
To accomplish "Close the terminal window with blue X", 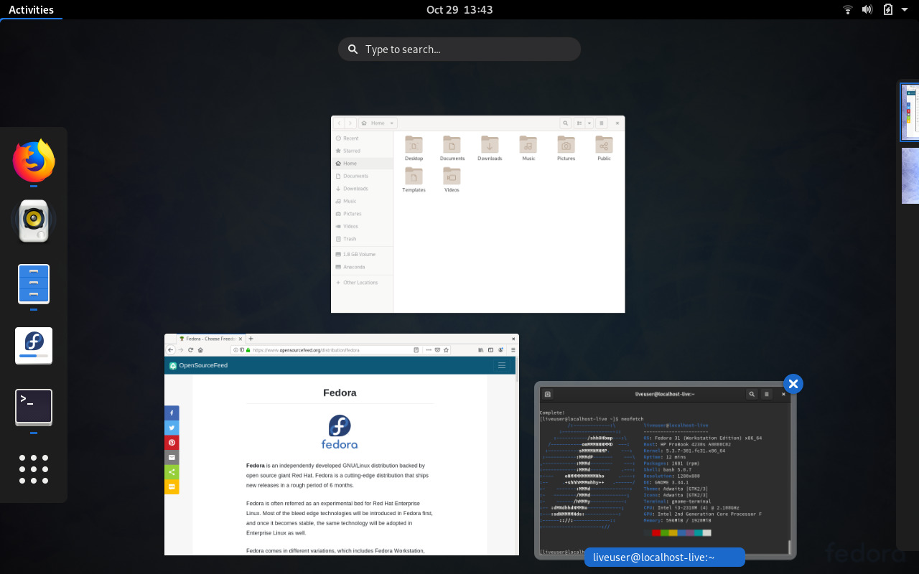I will click(x=793, y=384).
